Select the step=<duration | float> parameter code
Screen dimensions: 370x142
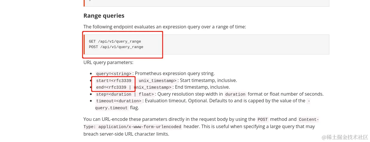click(125, 94)
